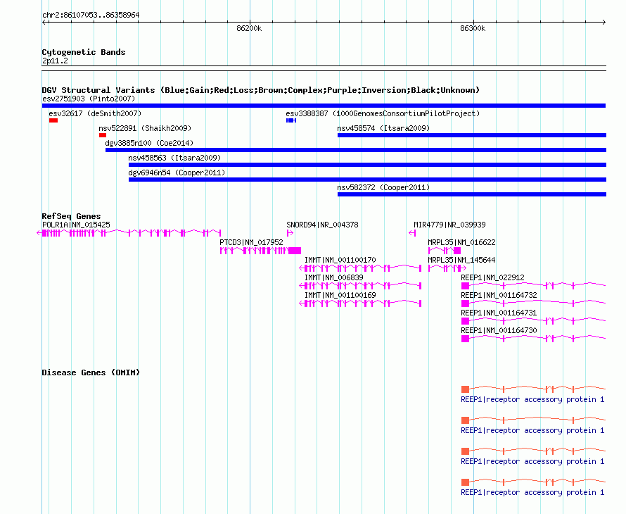Select the MRPL35 NM_145644 transcript glyph
The image size is (626, 514).
click(447, 268)
